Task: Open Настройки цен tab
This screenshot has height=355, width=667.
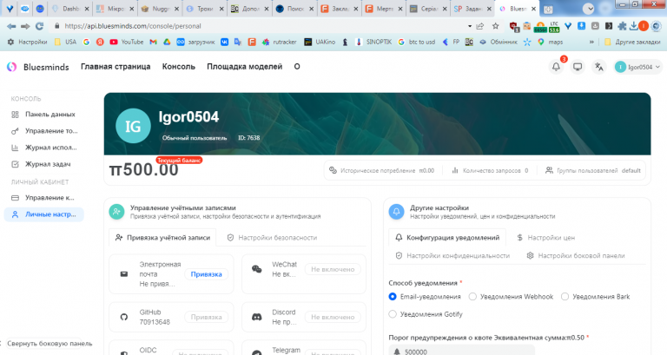Action: tap(546, 238)
